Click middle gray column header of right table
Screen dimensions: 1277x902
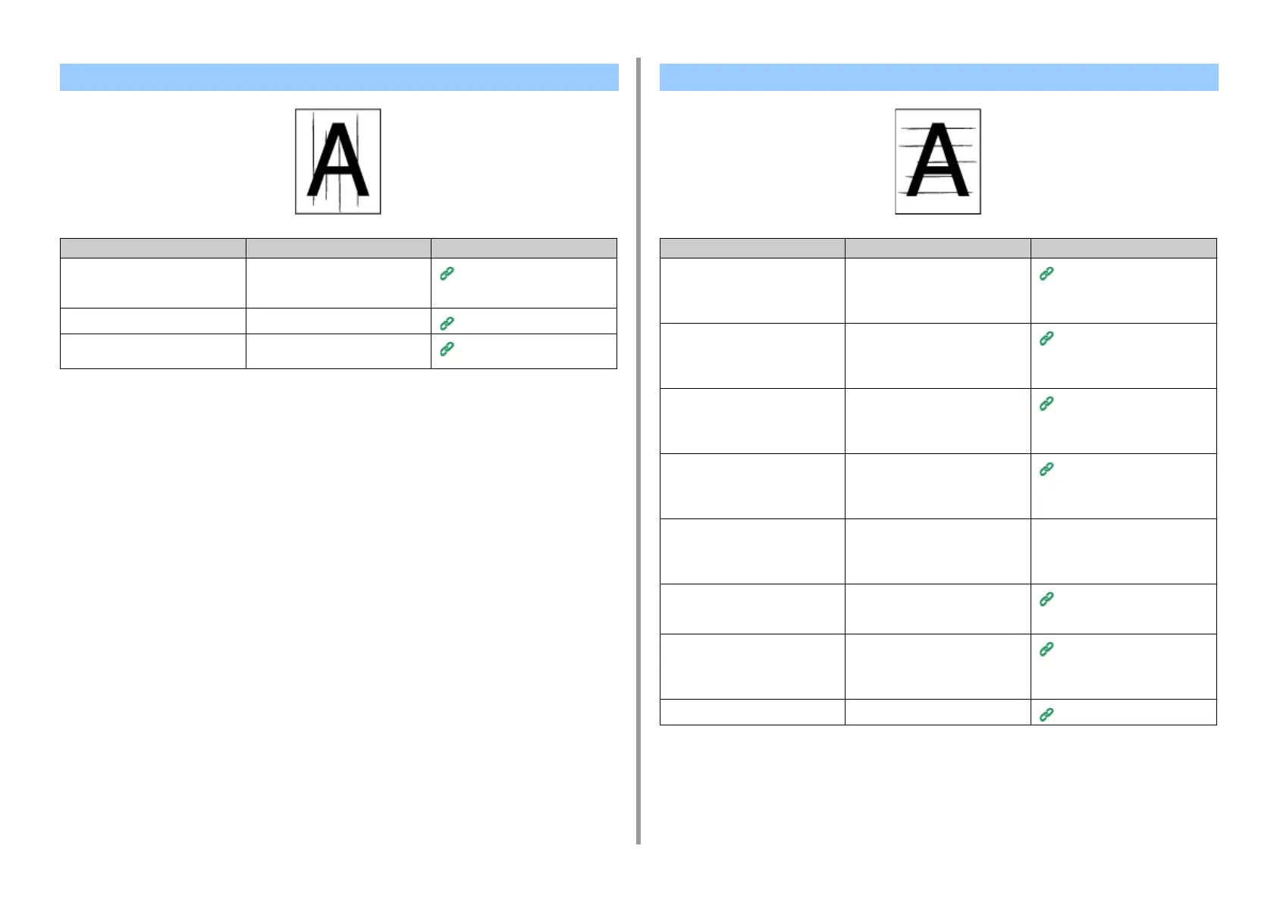click(938, 249)
